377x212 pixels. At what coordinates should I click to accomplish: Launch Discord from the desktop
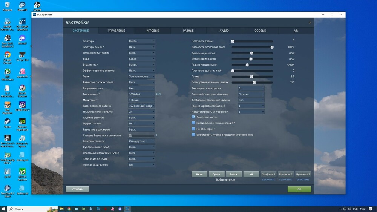[x=22, y=40]
